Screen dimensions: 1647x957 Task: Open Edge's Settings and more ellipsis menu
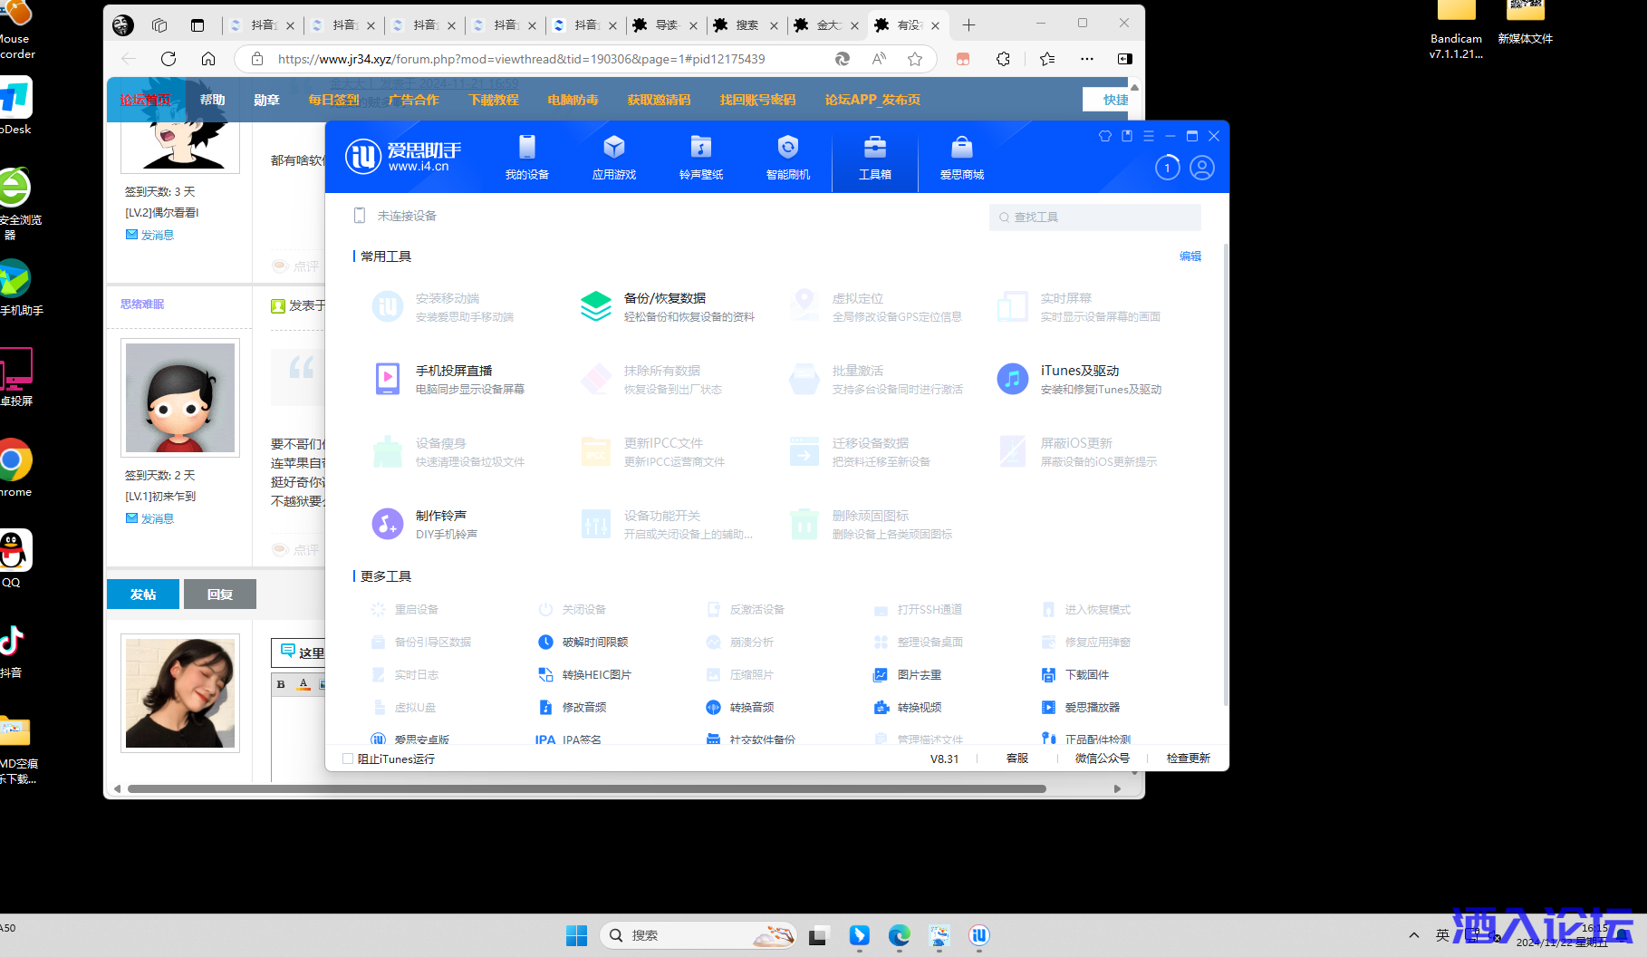pyautogui.click(x=1086, y=59)
